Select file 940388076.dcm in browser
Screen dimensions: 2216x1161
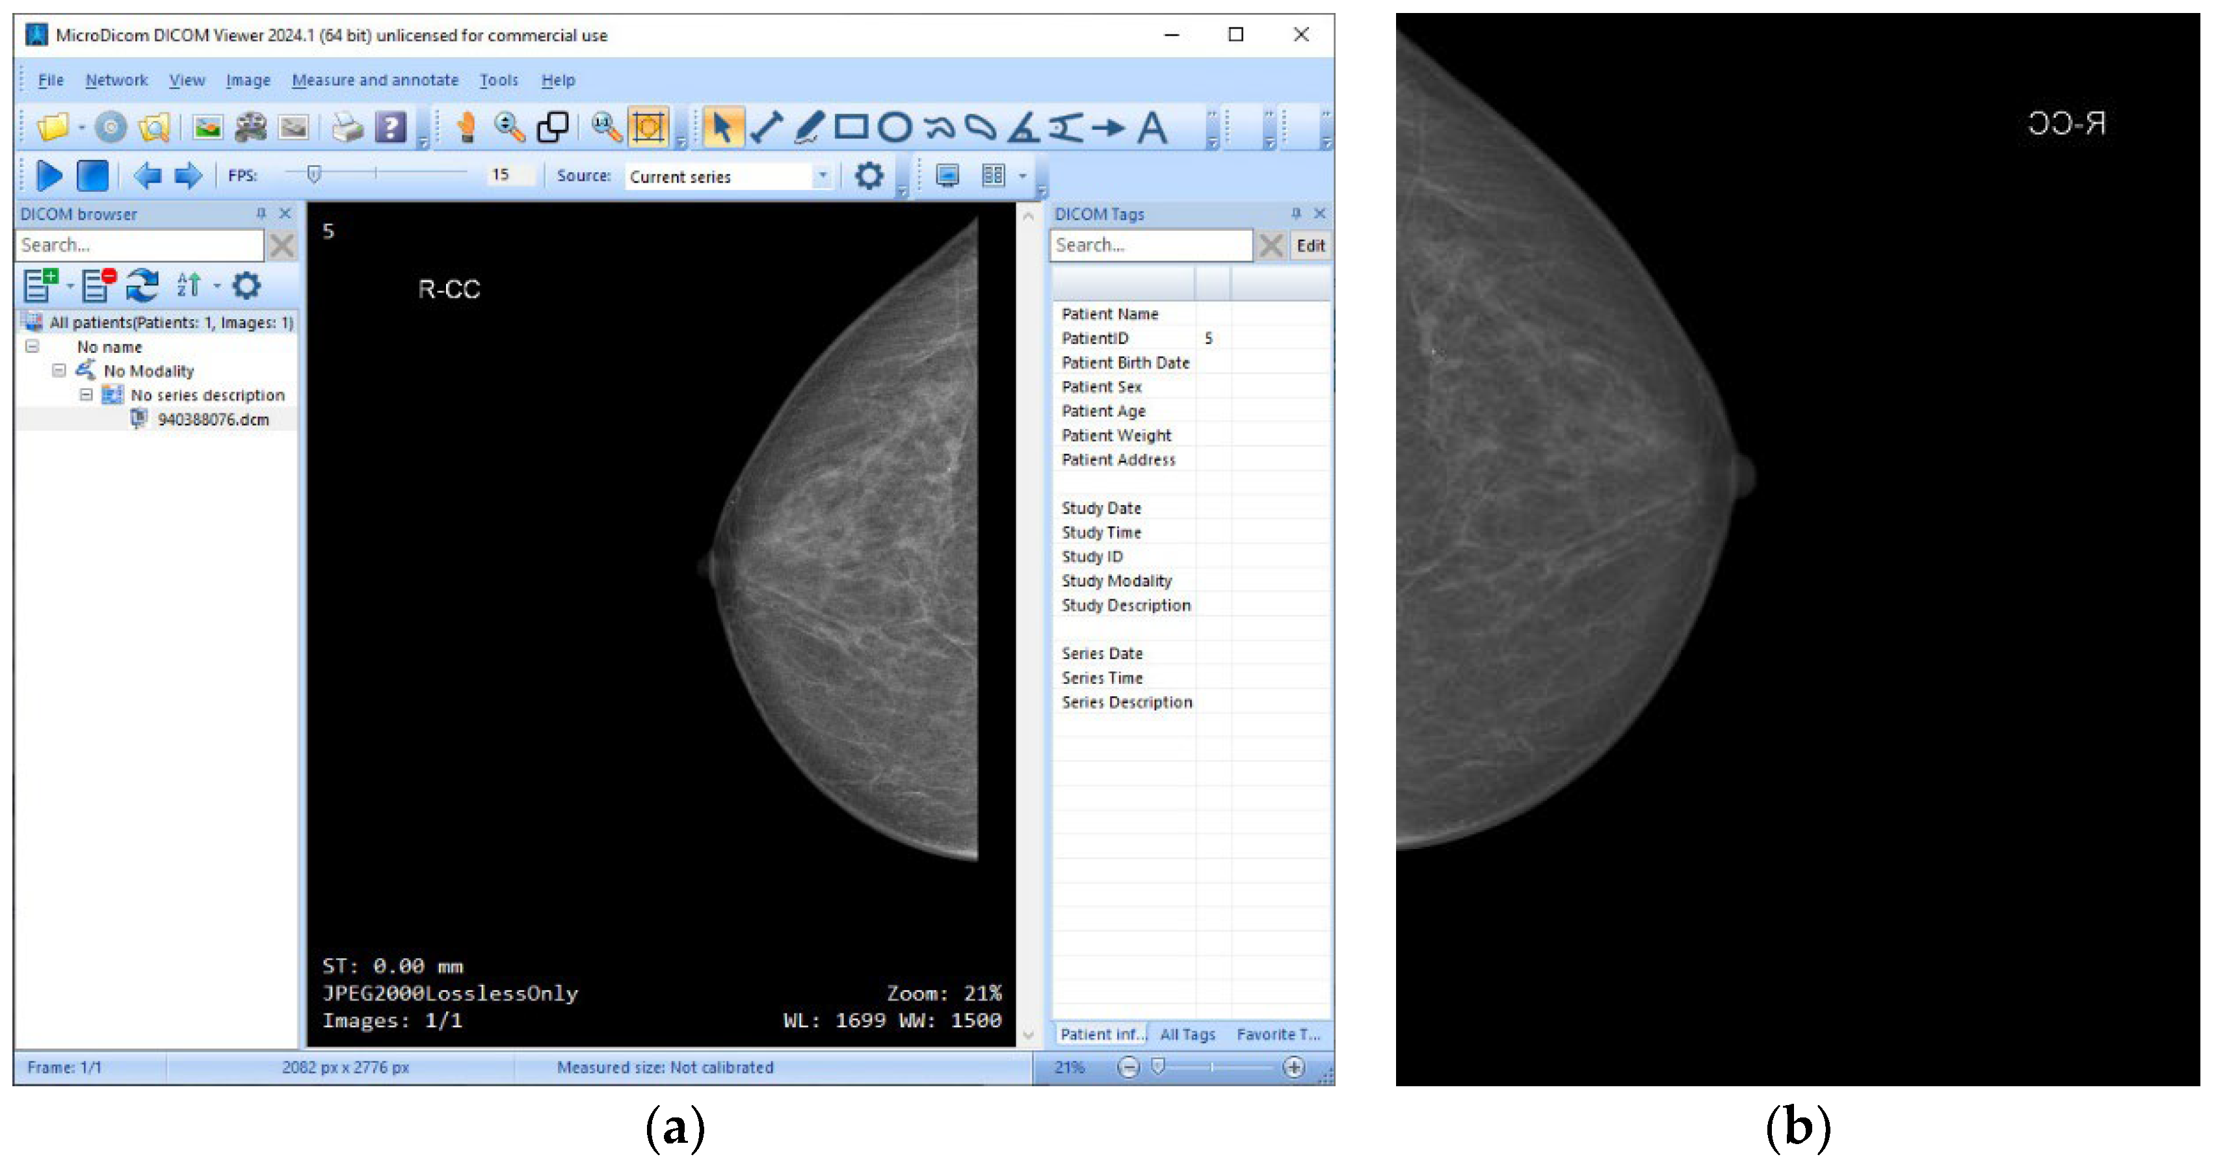pos(213,419)
